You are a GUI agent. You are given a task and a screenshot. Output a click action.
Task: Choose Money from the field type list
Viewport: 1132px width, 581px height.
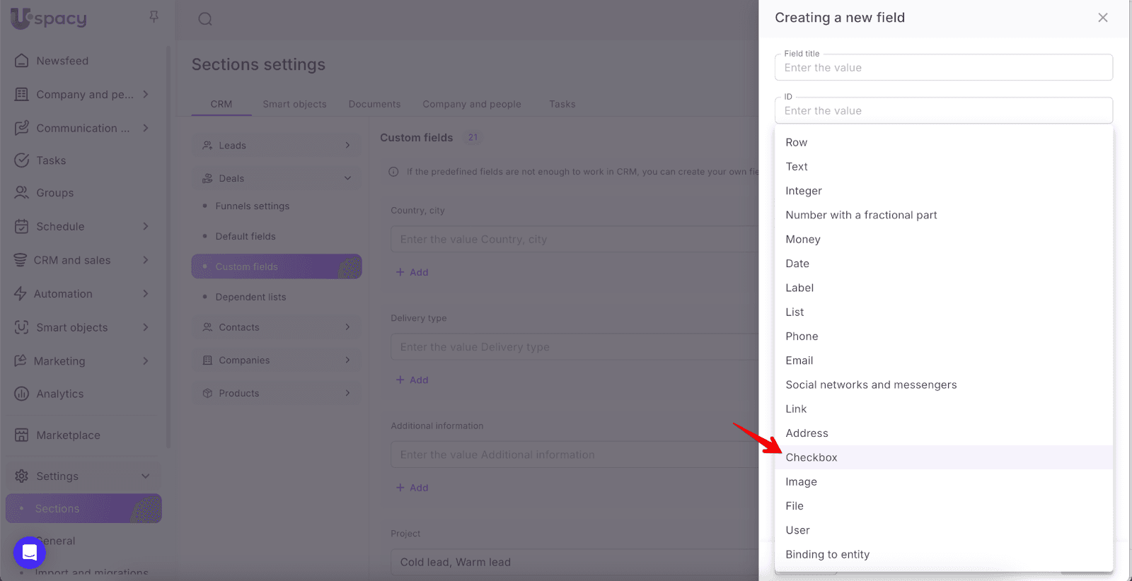803,240
